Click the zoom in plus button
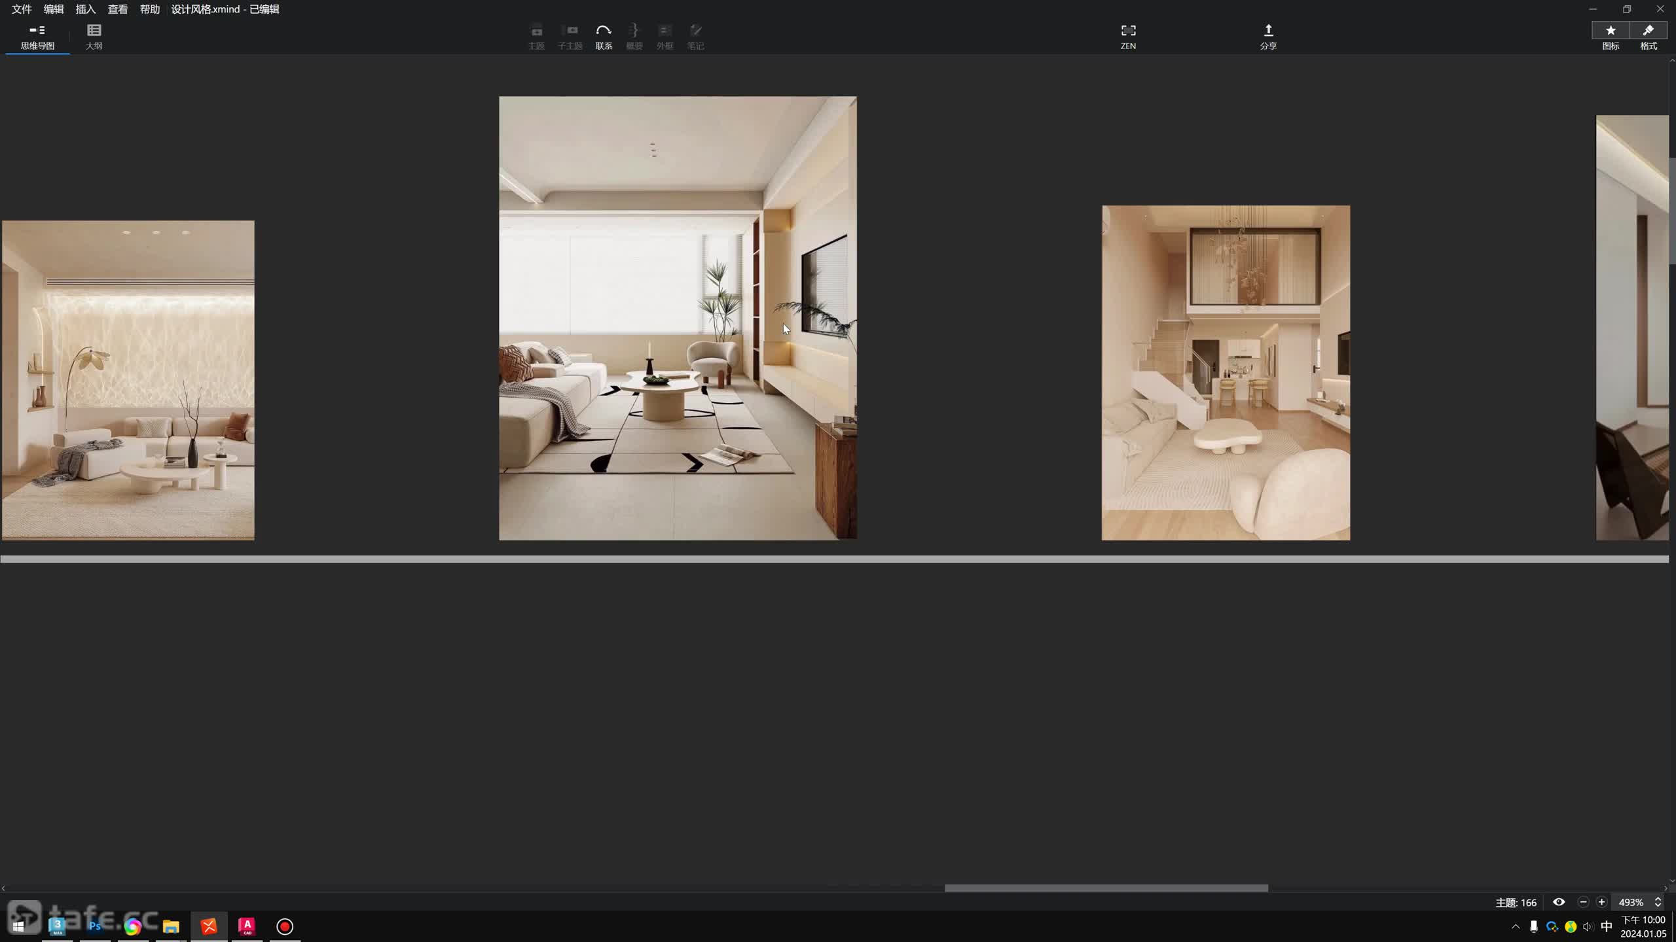Image resolution: width=1676 pixels, height=942 pixels. pyautogui.click(x=1601, y=902)
